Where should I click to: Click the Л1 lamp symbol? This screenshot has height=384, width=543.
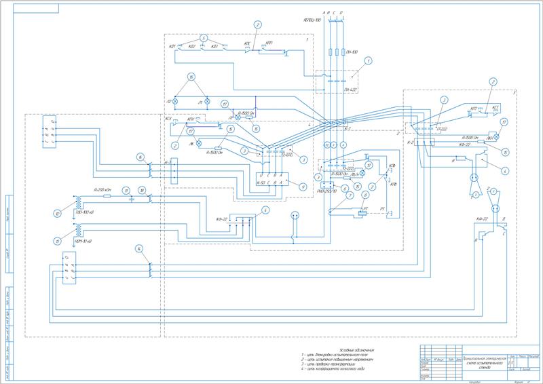coord(207,102)
